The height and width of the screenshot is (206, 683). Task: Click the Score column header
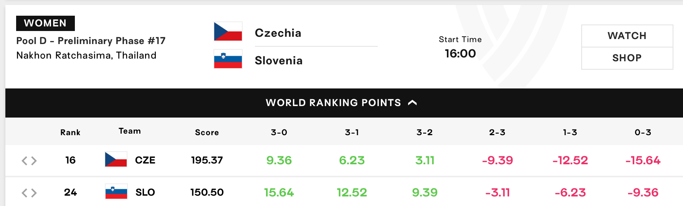tap(207, 132)
